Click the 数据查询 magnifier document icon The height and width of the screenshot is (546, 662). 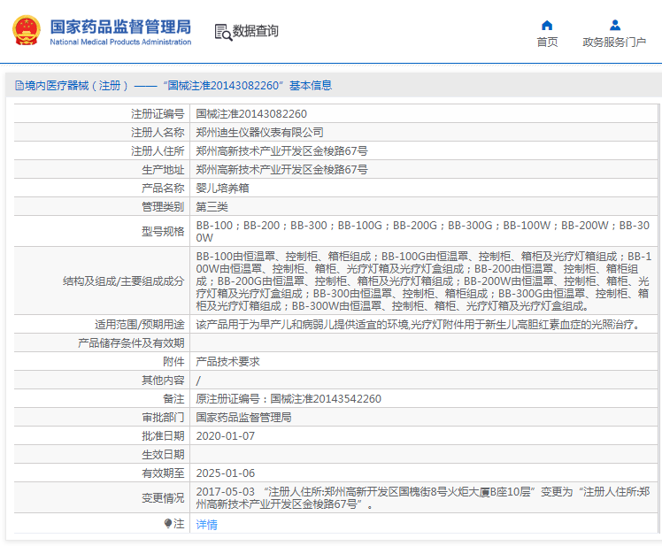point(223,33)
